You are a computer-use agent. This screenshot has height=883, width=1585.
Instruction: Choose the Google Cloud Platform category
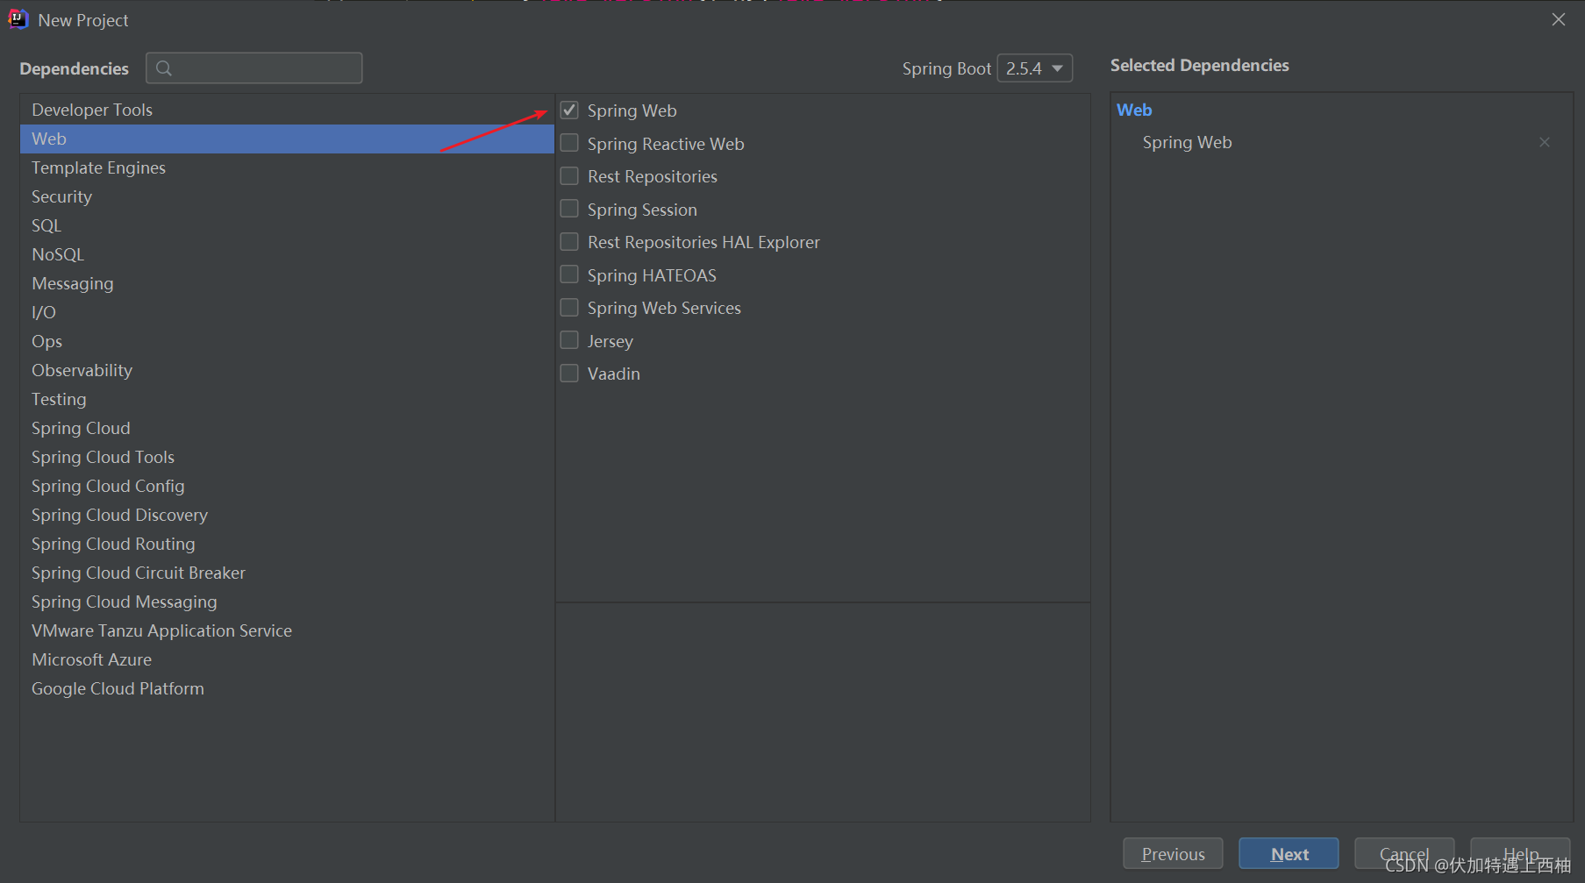287,688
